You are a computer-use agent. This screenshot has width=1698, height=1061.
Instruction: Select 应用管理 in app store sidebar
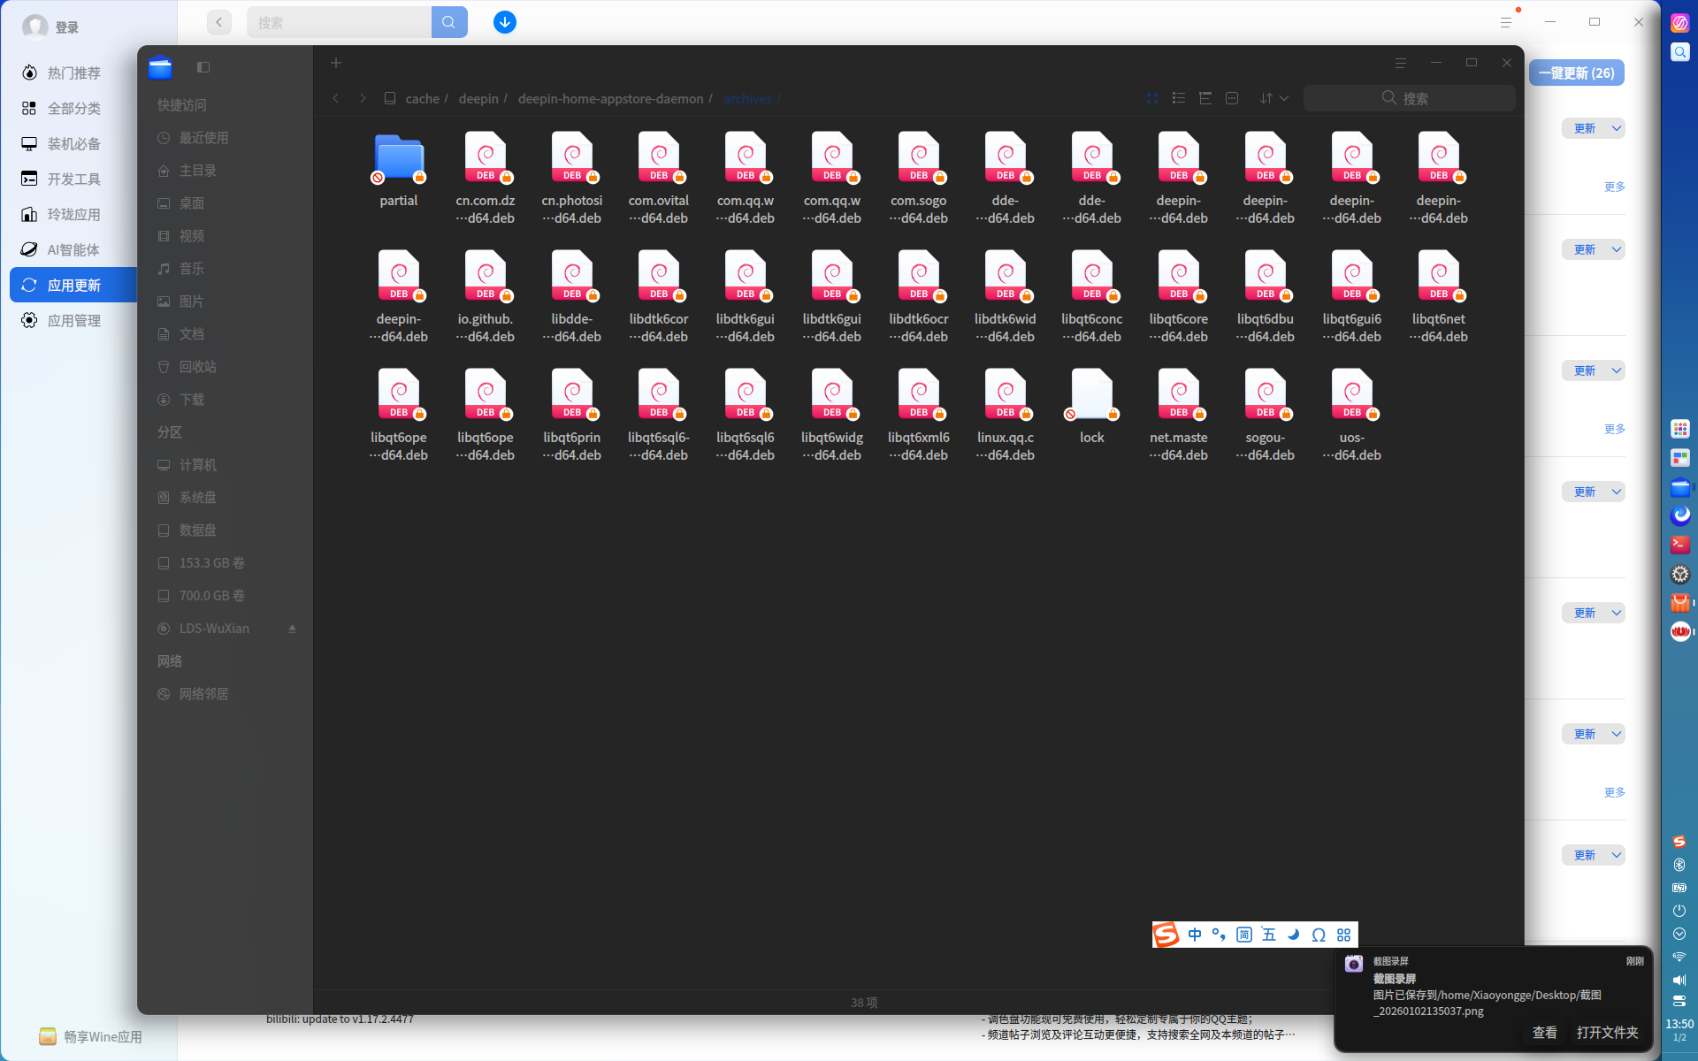[x=74, y=320]
